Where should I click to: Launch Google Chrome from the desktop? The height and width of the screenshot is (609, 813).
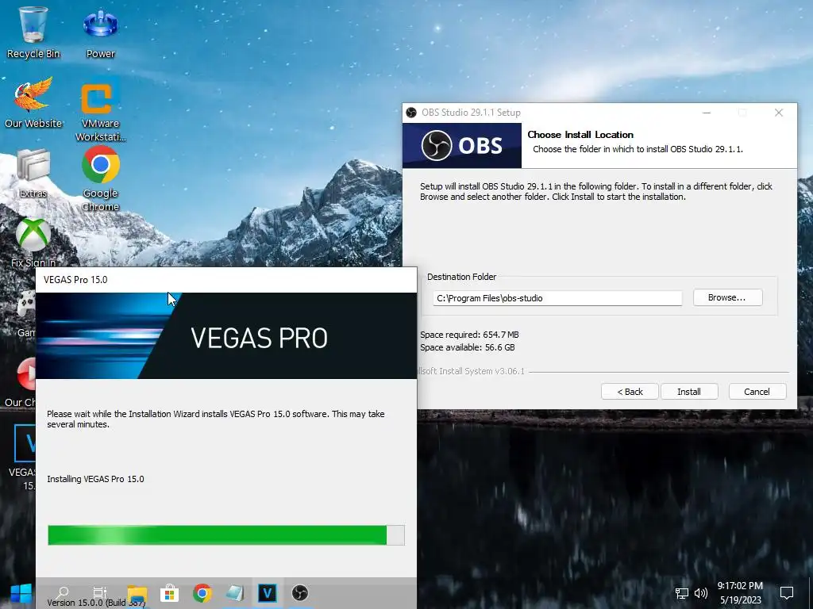pos(101,178)
